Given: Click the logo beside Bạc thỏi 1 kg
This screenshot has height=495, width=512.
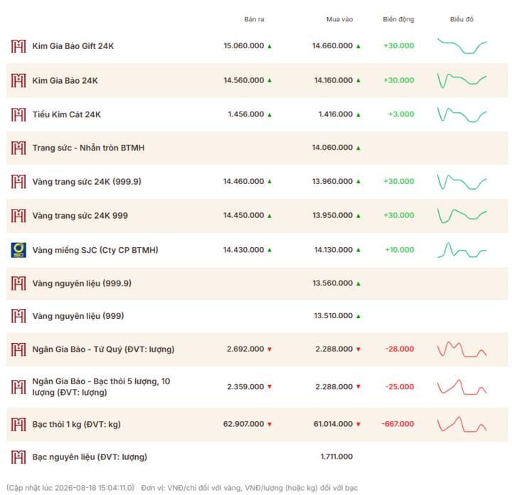Looking at the screenshot, I should (18, 425).
